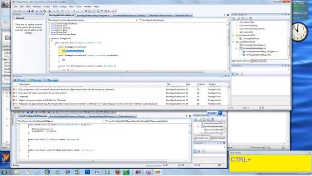The width and height of the screenshot is (312, 176).
Task: Select the General toolbox group header
Action: (x=29, y=18)
